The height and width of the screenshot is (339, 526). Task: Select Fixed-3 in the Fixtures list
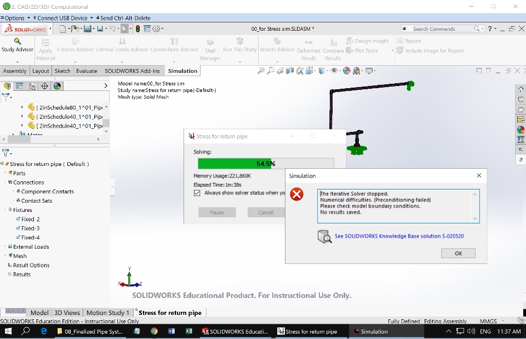30,228
